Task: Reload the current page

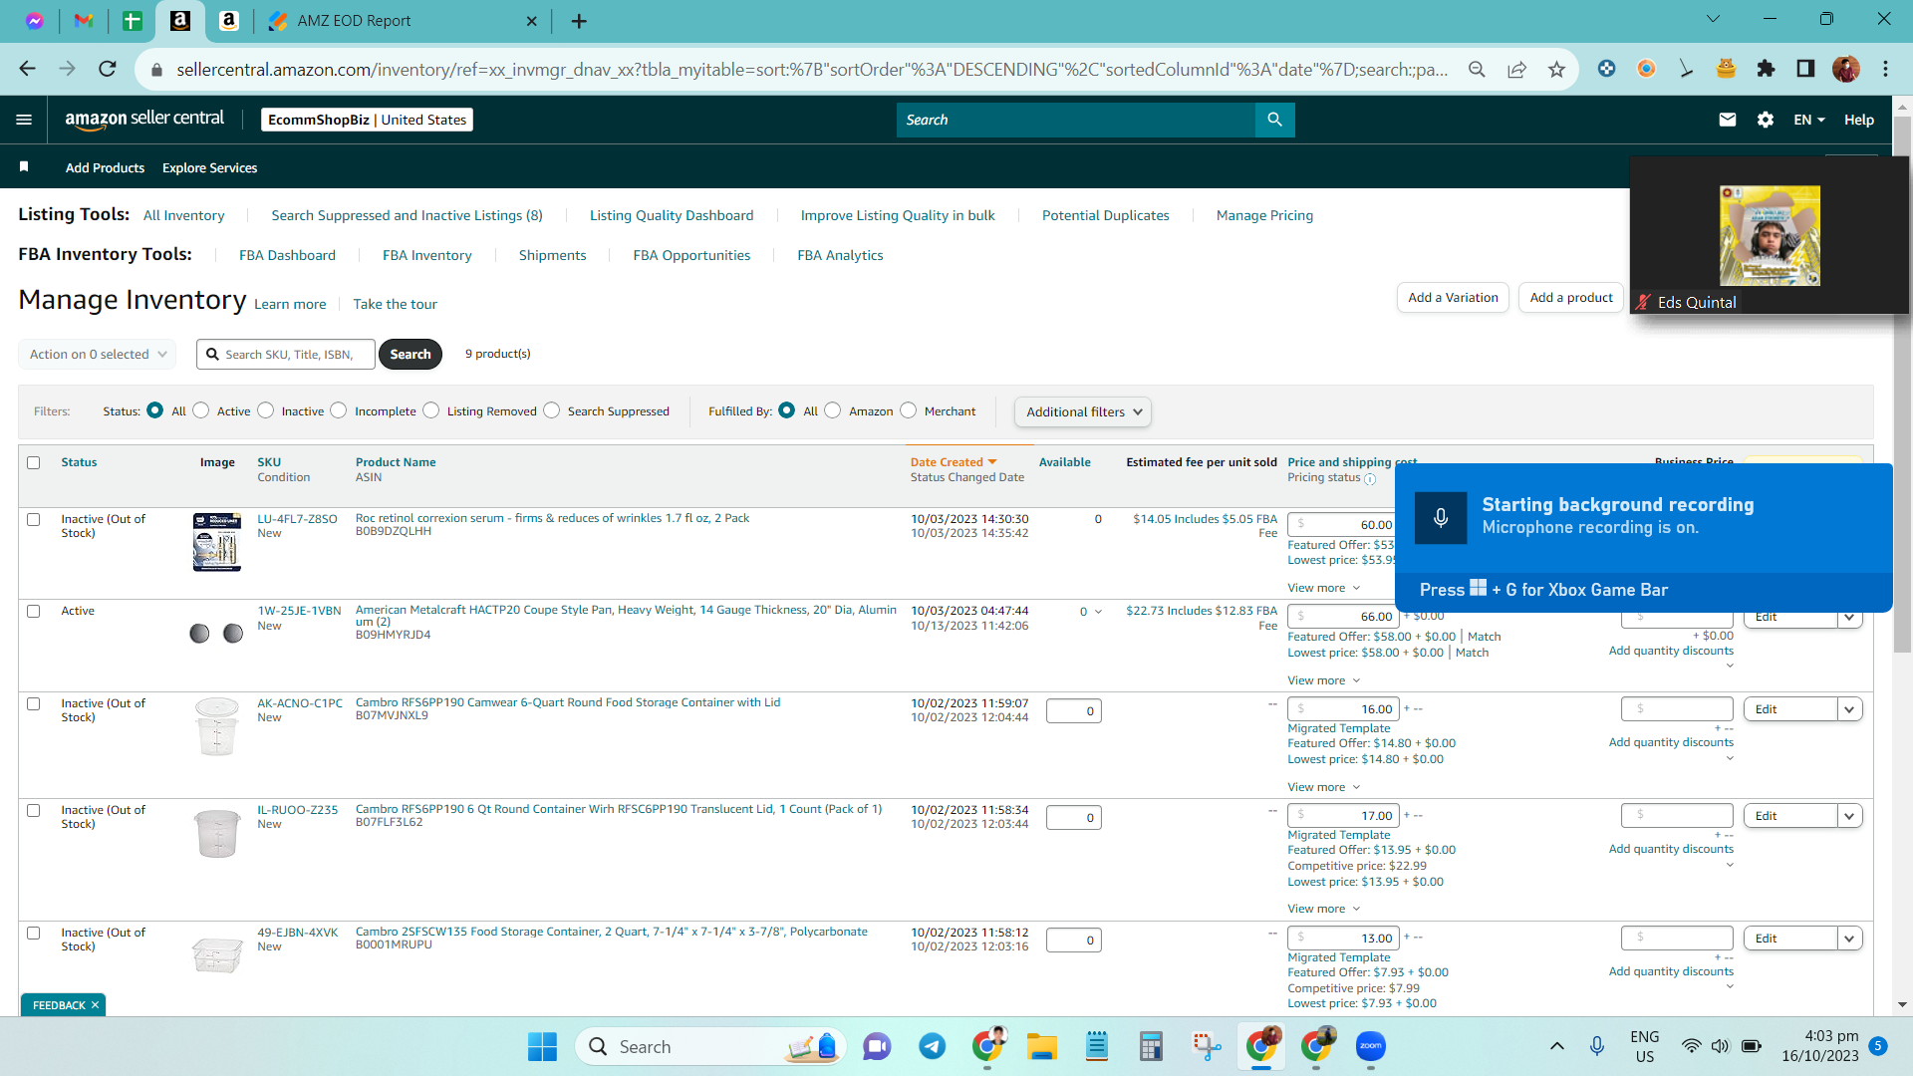Action: click(x=108, y=69)
